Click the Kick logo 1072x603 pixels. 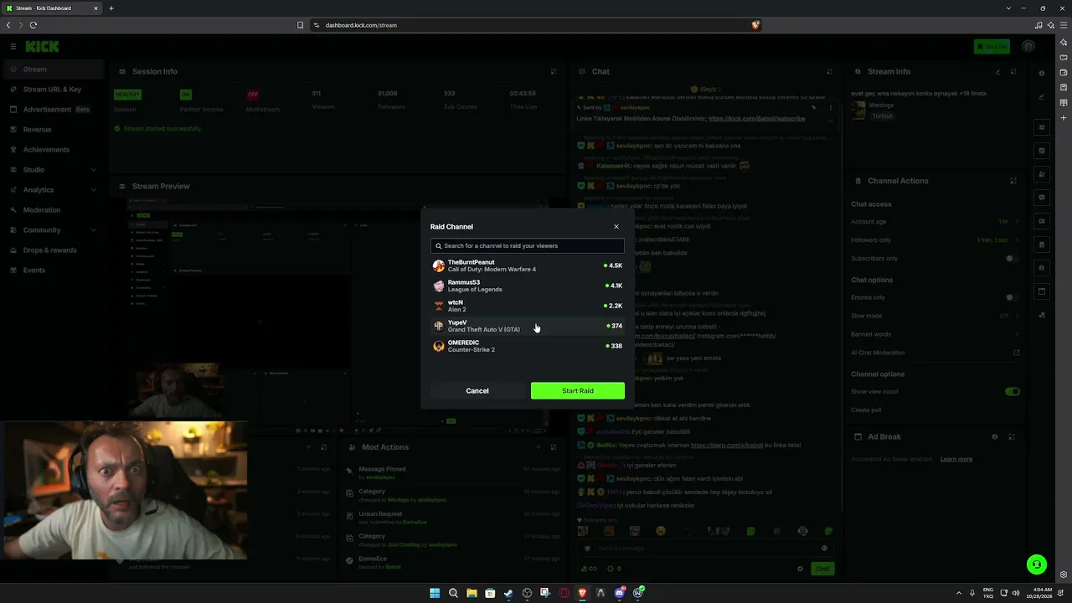point(42,47)
